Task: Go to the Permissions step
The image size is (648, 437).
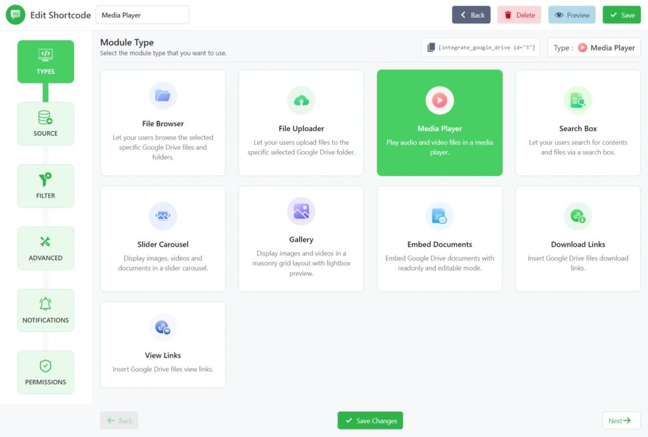Action: coord(46,372)
